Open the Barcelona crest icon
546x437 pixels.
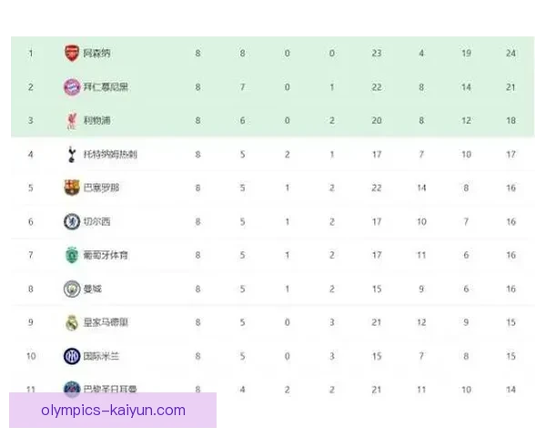[x=72, y=188]
